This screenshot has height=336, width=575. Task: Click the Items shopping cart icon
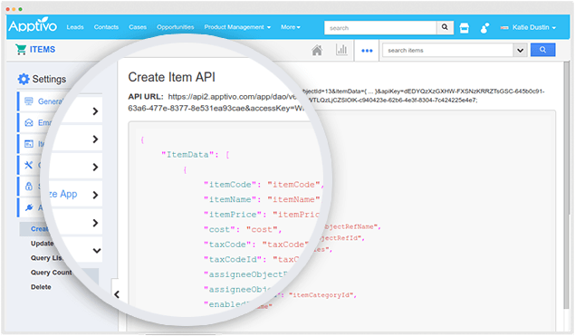click(x=21, y=49)
